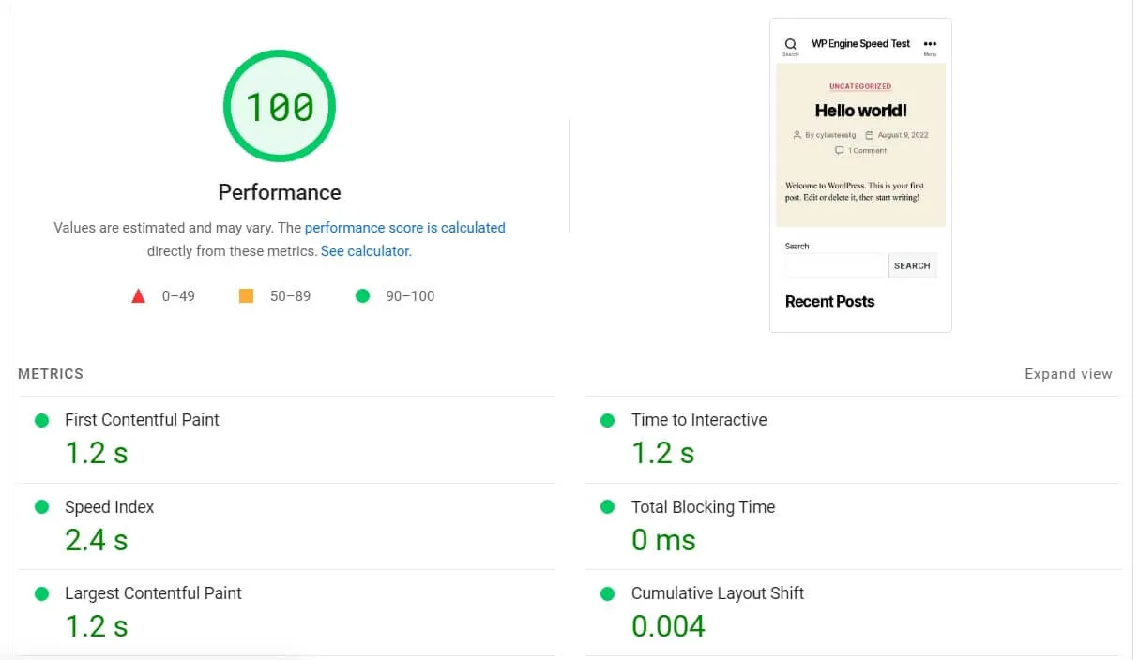Viewport: 1139px width, 660px height.
Task: Click the search magnifier icon in page thumbnail
Action: [x=791, y=44]
